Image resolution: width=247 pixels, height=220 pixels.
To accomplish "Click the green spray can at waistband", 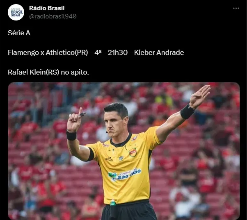I will tap(113, 202).
